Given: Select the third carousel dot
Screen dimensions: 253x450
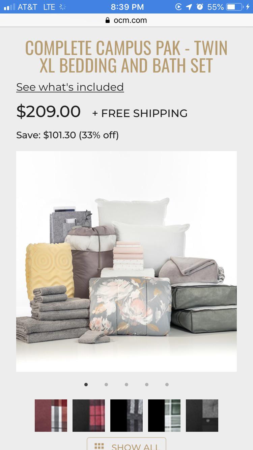Looking at the screenshot, I should click(x=126, y=384).
